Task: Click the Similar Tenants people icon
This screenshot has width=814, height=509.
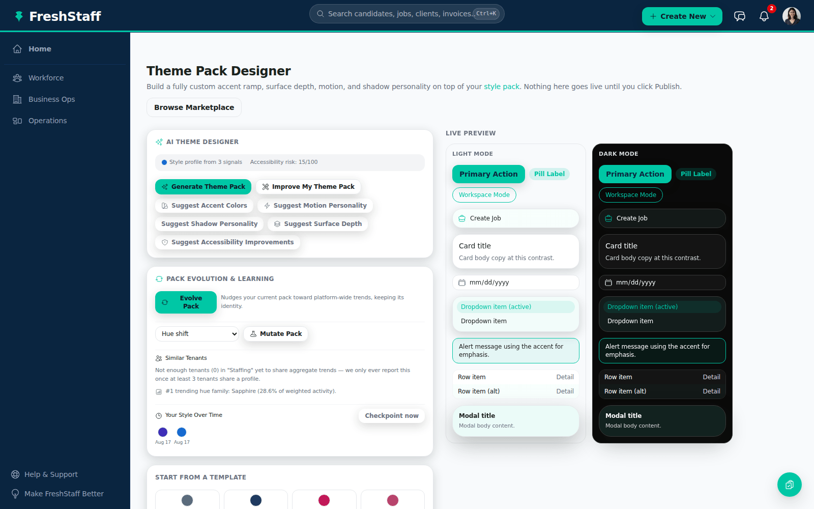Action: pyautogui.click(x=159, y=358)
